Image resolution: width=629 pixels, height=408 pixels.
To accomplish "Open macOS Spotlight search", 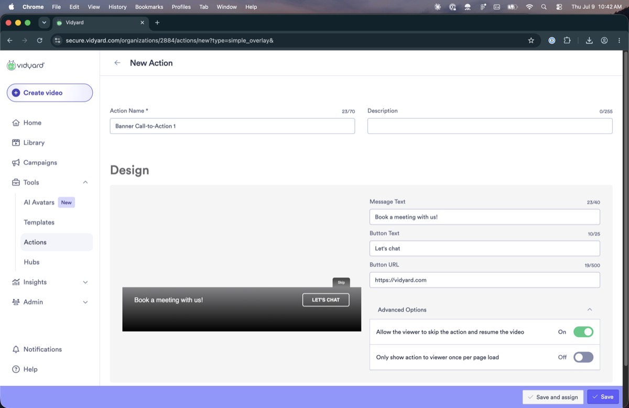I will pyautogui.click(x=544, y=7).
